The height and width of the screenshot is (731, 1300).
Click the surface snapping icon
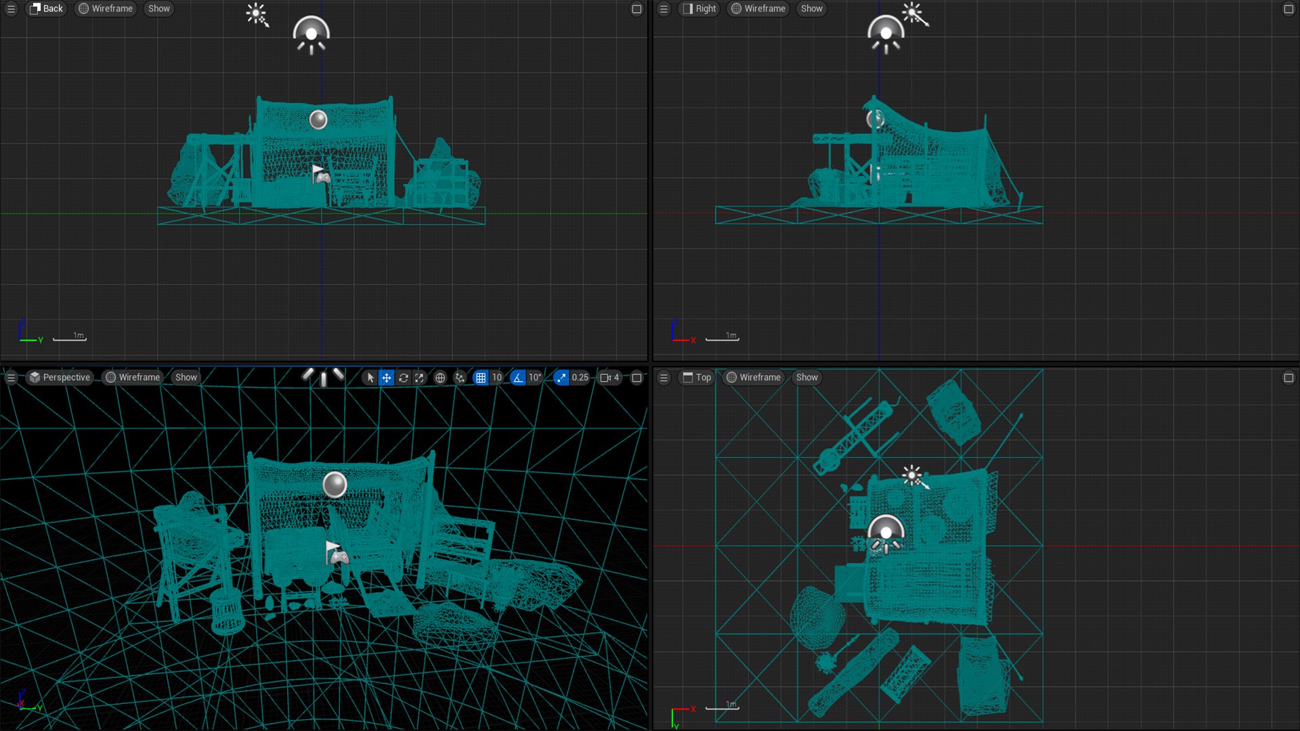point(460,378)
